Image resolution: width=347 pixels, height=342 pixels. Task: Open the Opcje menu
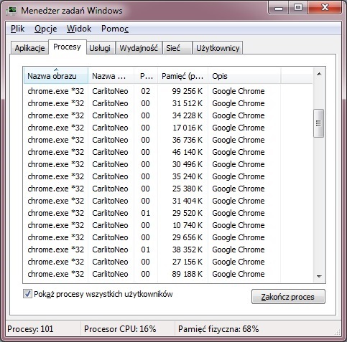pos(46,29)
